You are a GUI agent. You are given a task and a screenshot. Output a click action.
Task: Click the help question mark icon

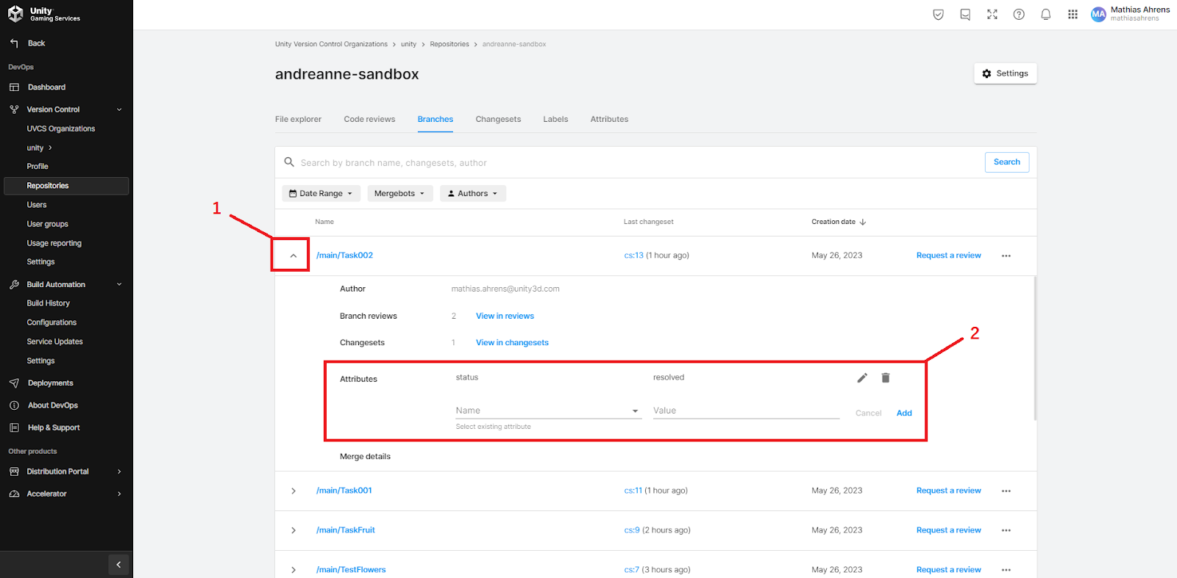1019,15
